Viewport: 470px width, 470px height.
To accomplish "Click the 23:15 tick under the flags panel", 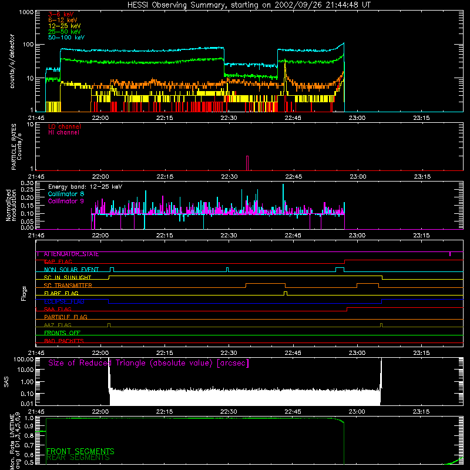I will point(421,353).
